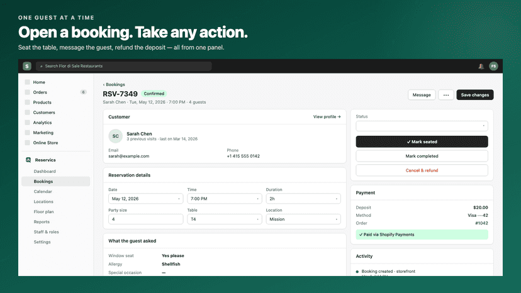Screen dimensions: 521x293
Task: Click the search magnifier icon
Action: click(41, 66)
